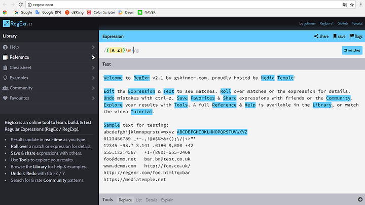Expand the Examples chevron arrow
The width and height of the screenshot is (365, 205).
click(x=93, y=78)
